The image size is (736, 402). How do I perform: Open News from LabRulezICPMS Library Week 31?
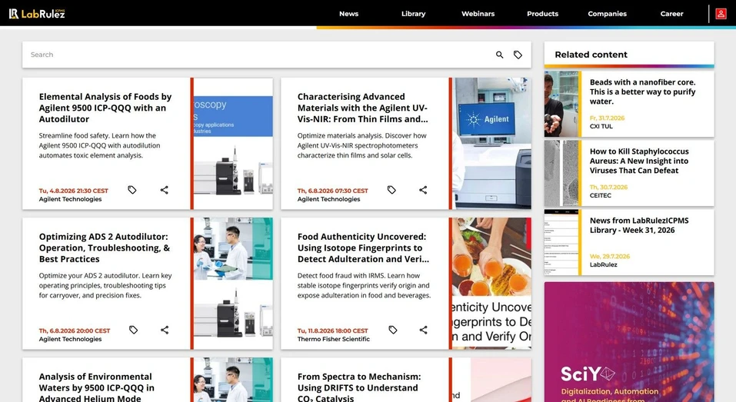coord(639,225)
